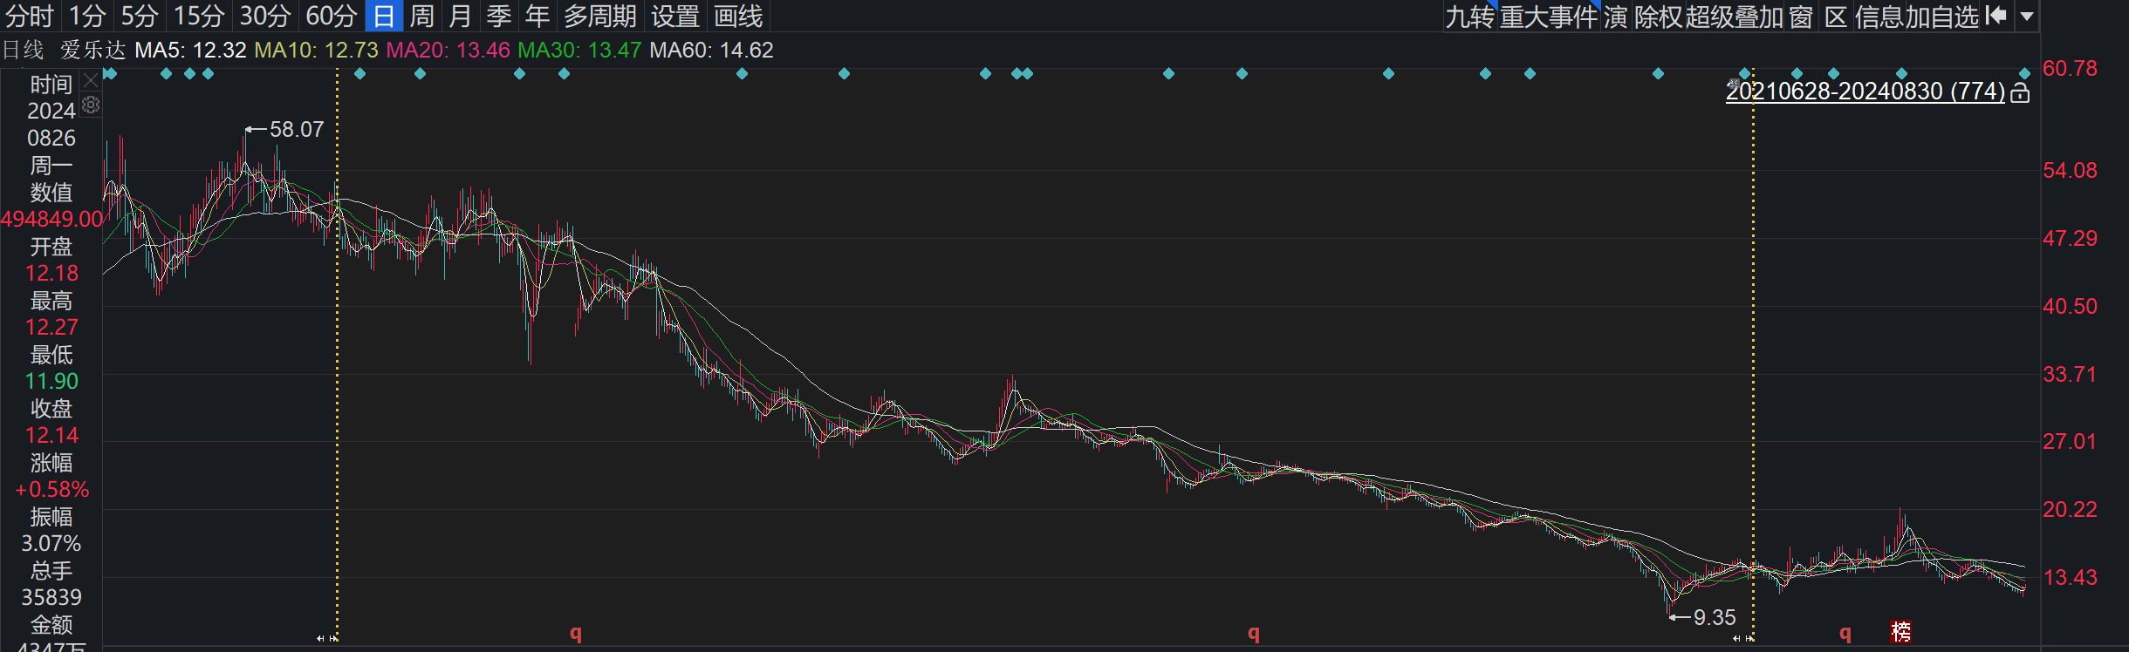Select the 5分 period tab
Image resolution: width=2129 pixels, height=652 pixels.
pos(140,16)
